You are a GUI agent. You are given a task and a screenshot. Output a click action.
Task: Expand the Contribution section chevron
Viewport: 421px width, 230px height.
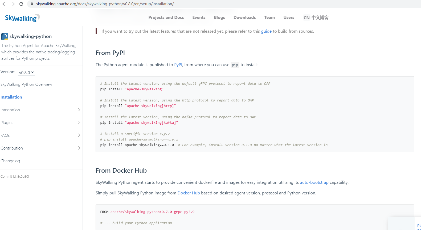79,148
